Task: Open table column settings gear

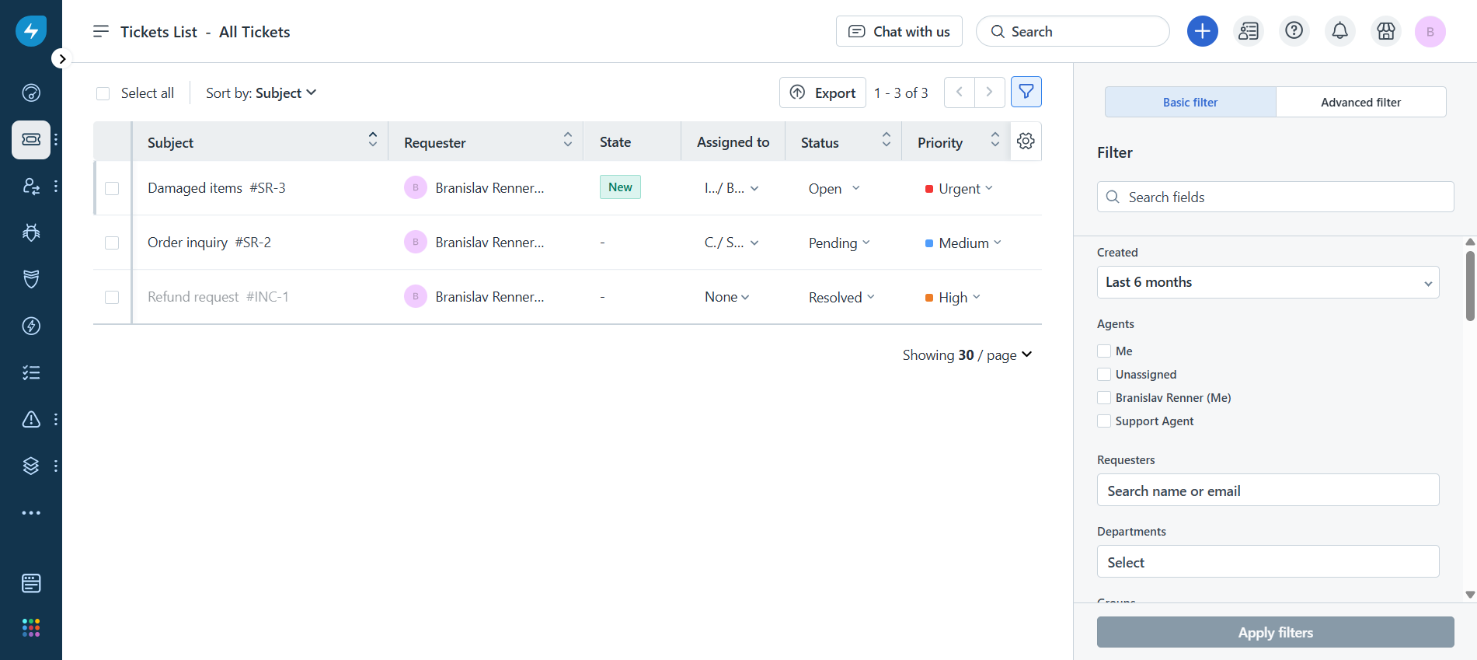Action: (1026, 141)
